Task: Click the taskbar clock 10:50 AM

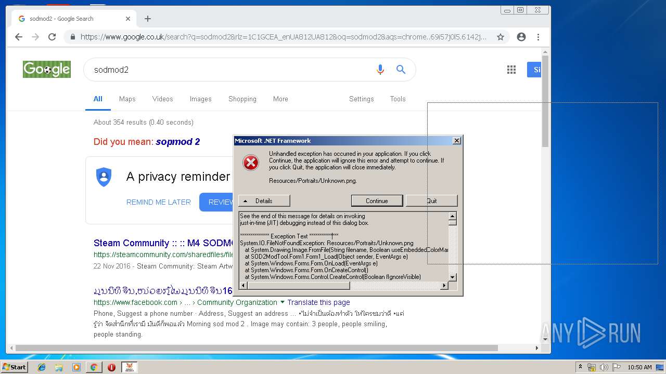Action: pos(639,367)
